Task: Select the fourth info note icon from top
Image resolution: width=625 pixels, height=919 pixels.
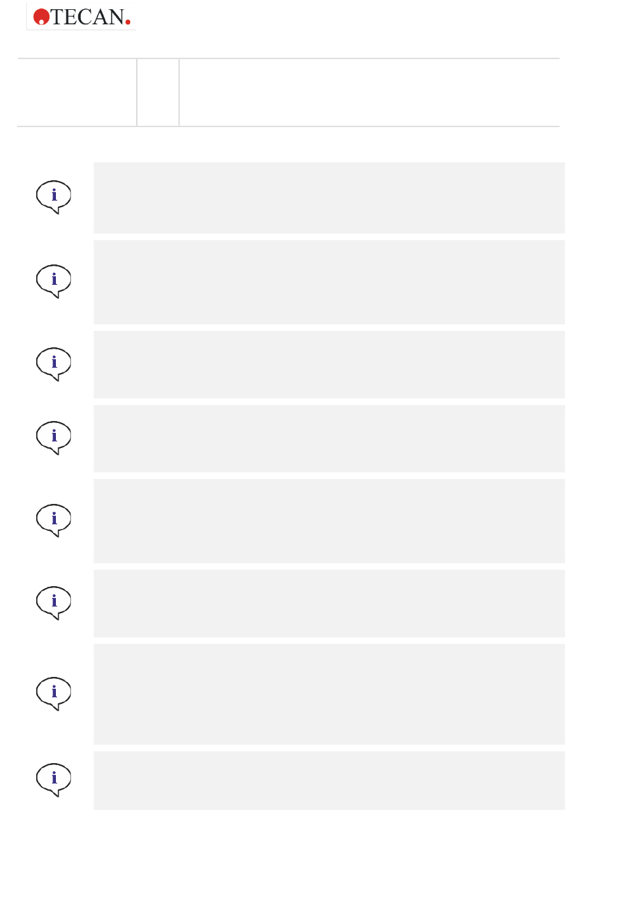Action: click(x=53, y=437)
